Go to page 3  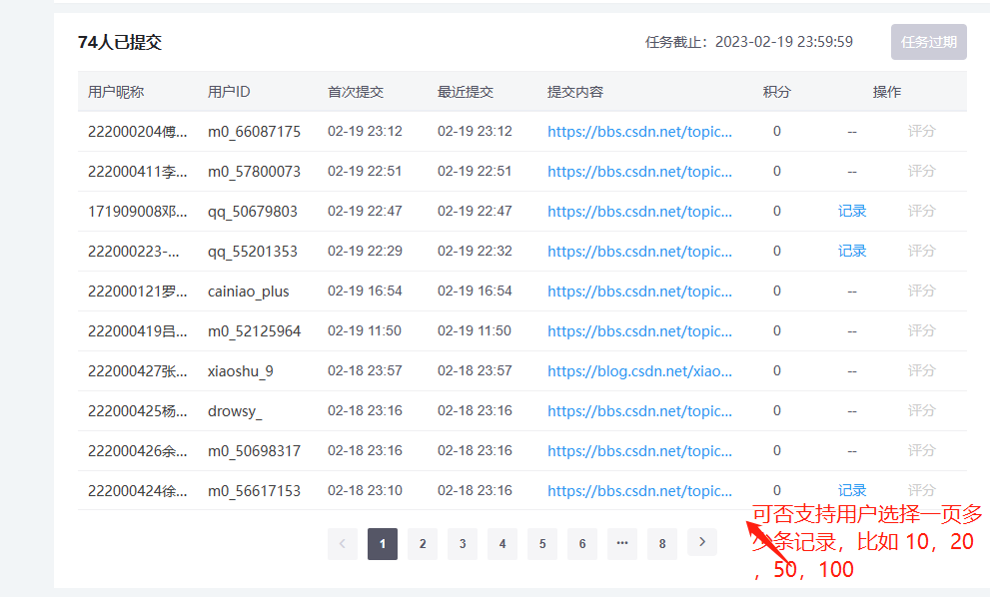[x=463, y=543]
